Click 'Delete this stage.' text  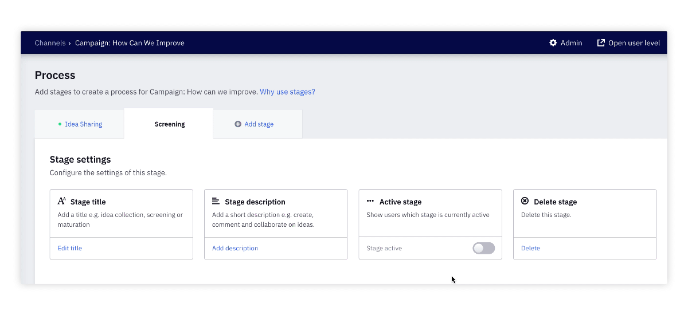click(546, 215)
